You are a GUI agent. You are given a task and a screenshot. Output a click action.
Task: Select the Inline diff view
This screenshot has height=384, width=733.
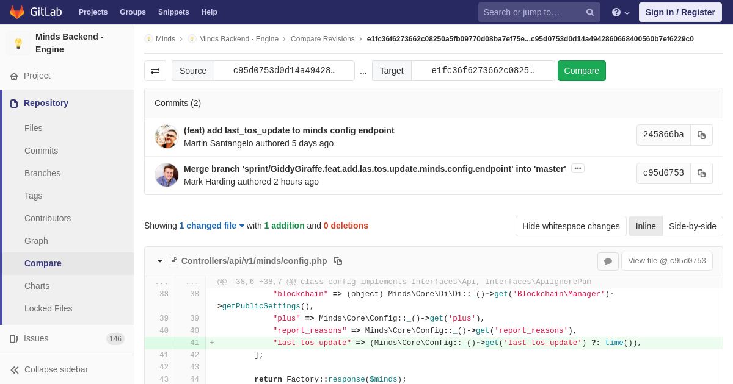click(646, 226)
